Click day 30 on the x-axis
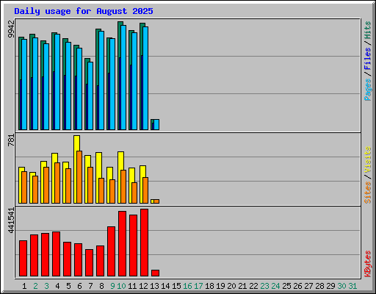 click(x=341, y=286)
